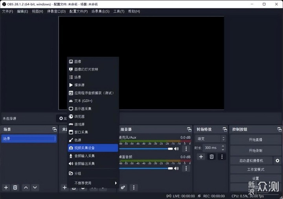Add a 媒体源 source
This screenshot has height=199, width=283.
(93, 85)
